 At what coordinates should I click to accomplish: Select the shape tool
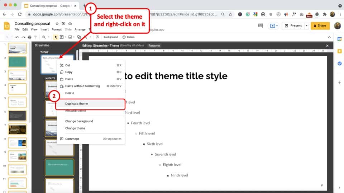pos(79,37)
